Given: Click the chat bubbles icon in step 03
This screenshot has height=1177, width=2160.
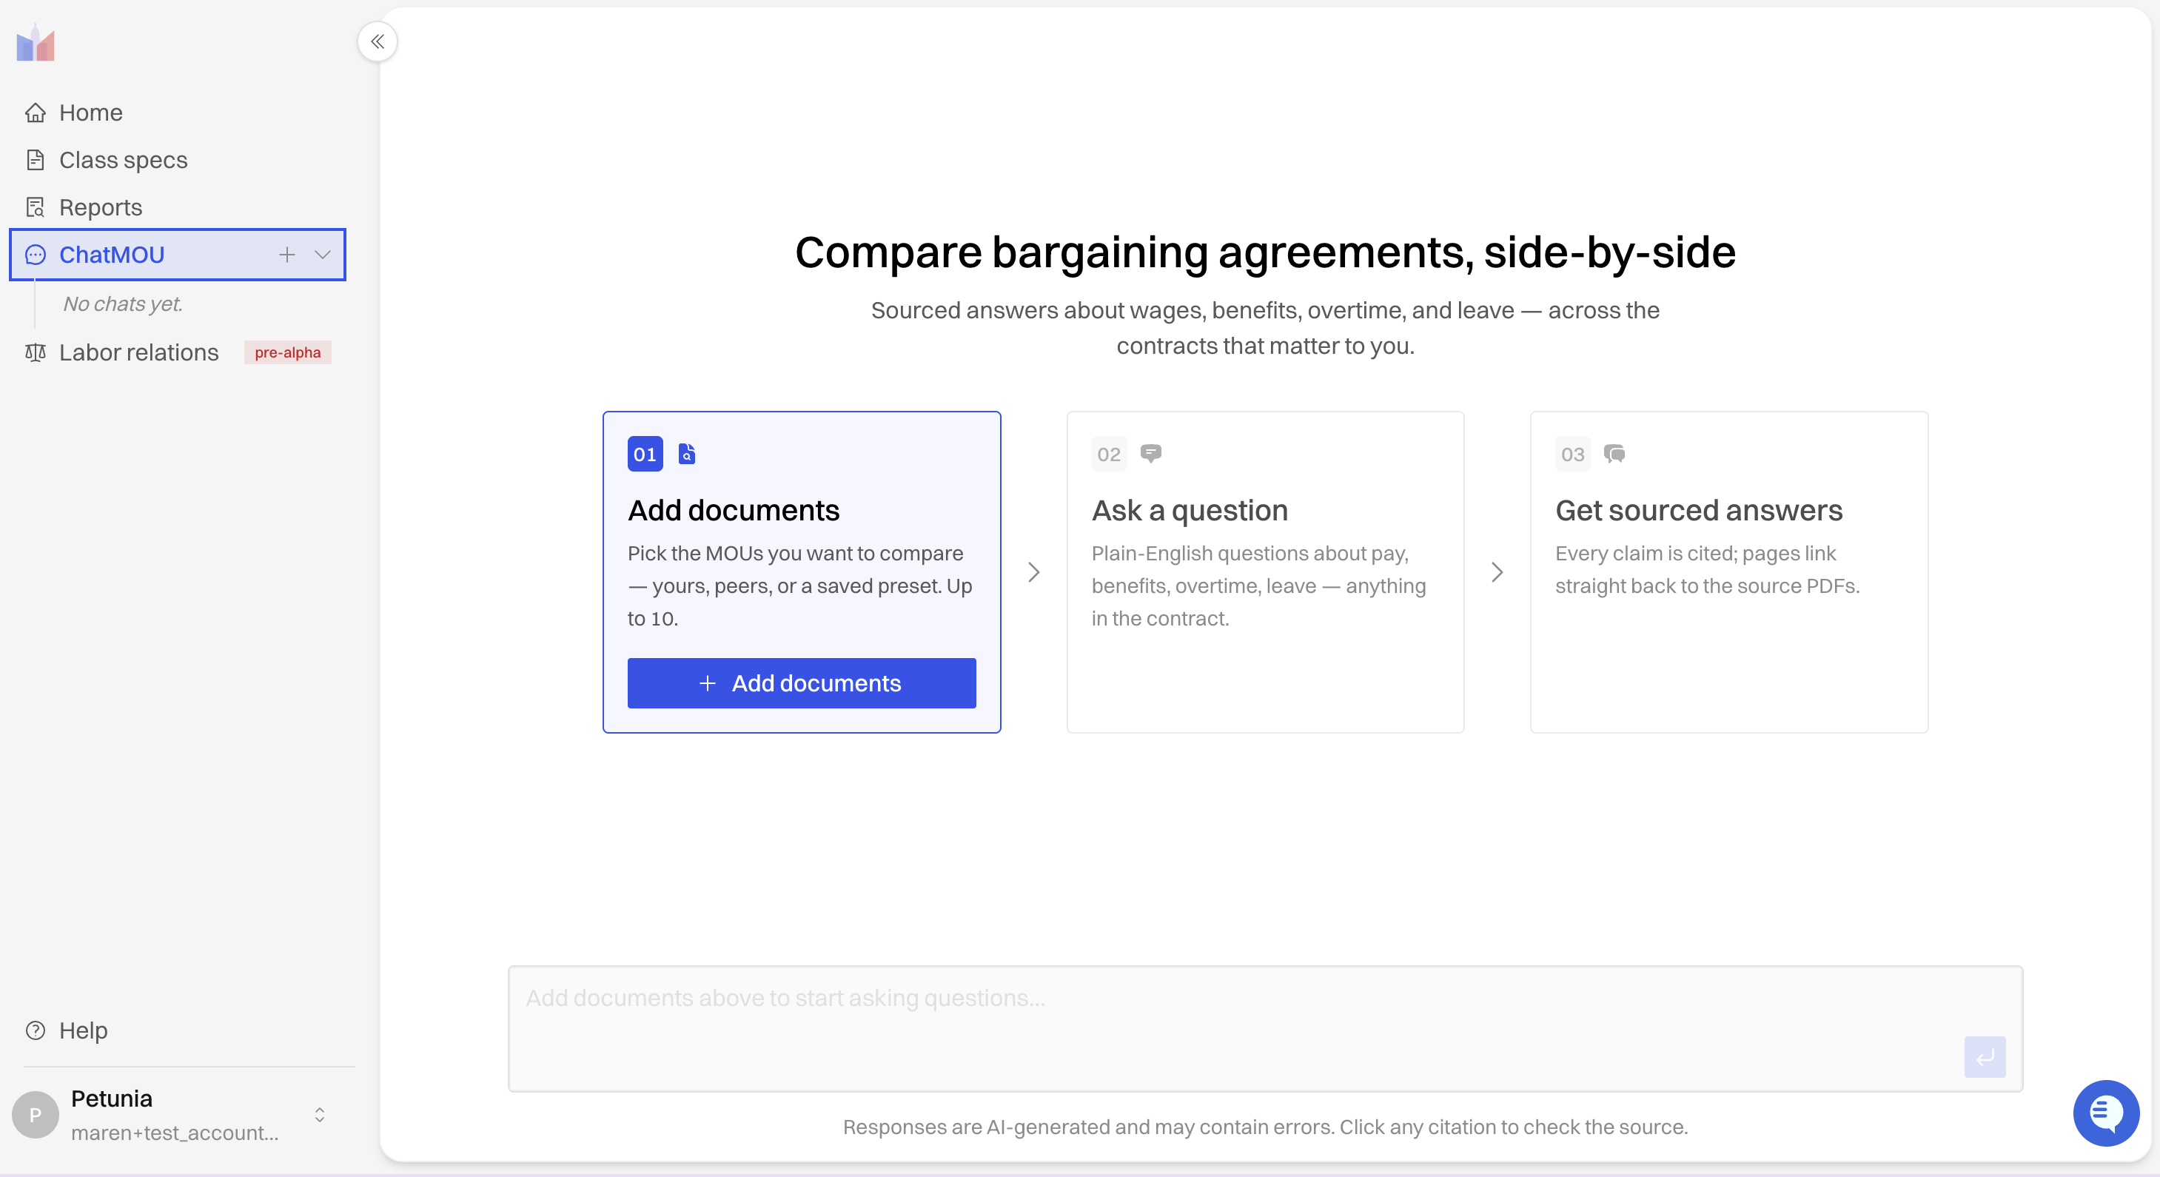Looking at the screenshot, I should [1614, 454].
